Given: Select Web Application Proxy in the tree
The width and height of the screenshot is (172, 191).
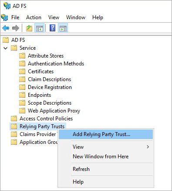Looking at the screenshot, I should (x=54, y=111).
